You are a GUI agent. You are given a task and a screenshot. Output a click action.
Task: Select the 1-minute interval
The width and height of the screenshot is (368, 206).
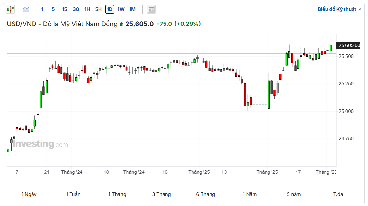(x=42, y=9)
